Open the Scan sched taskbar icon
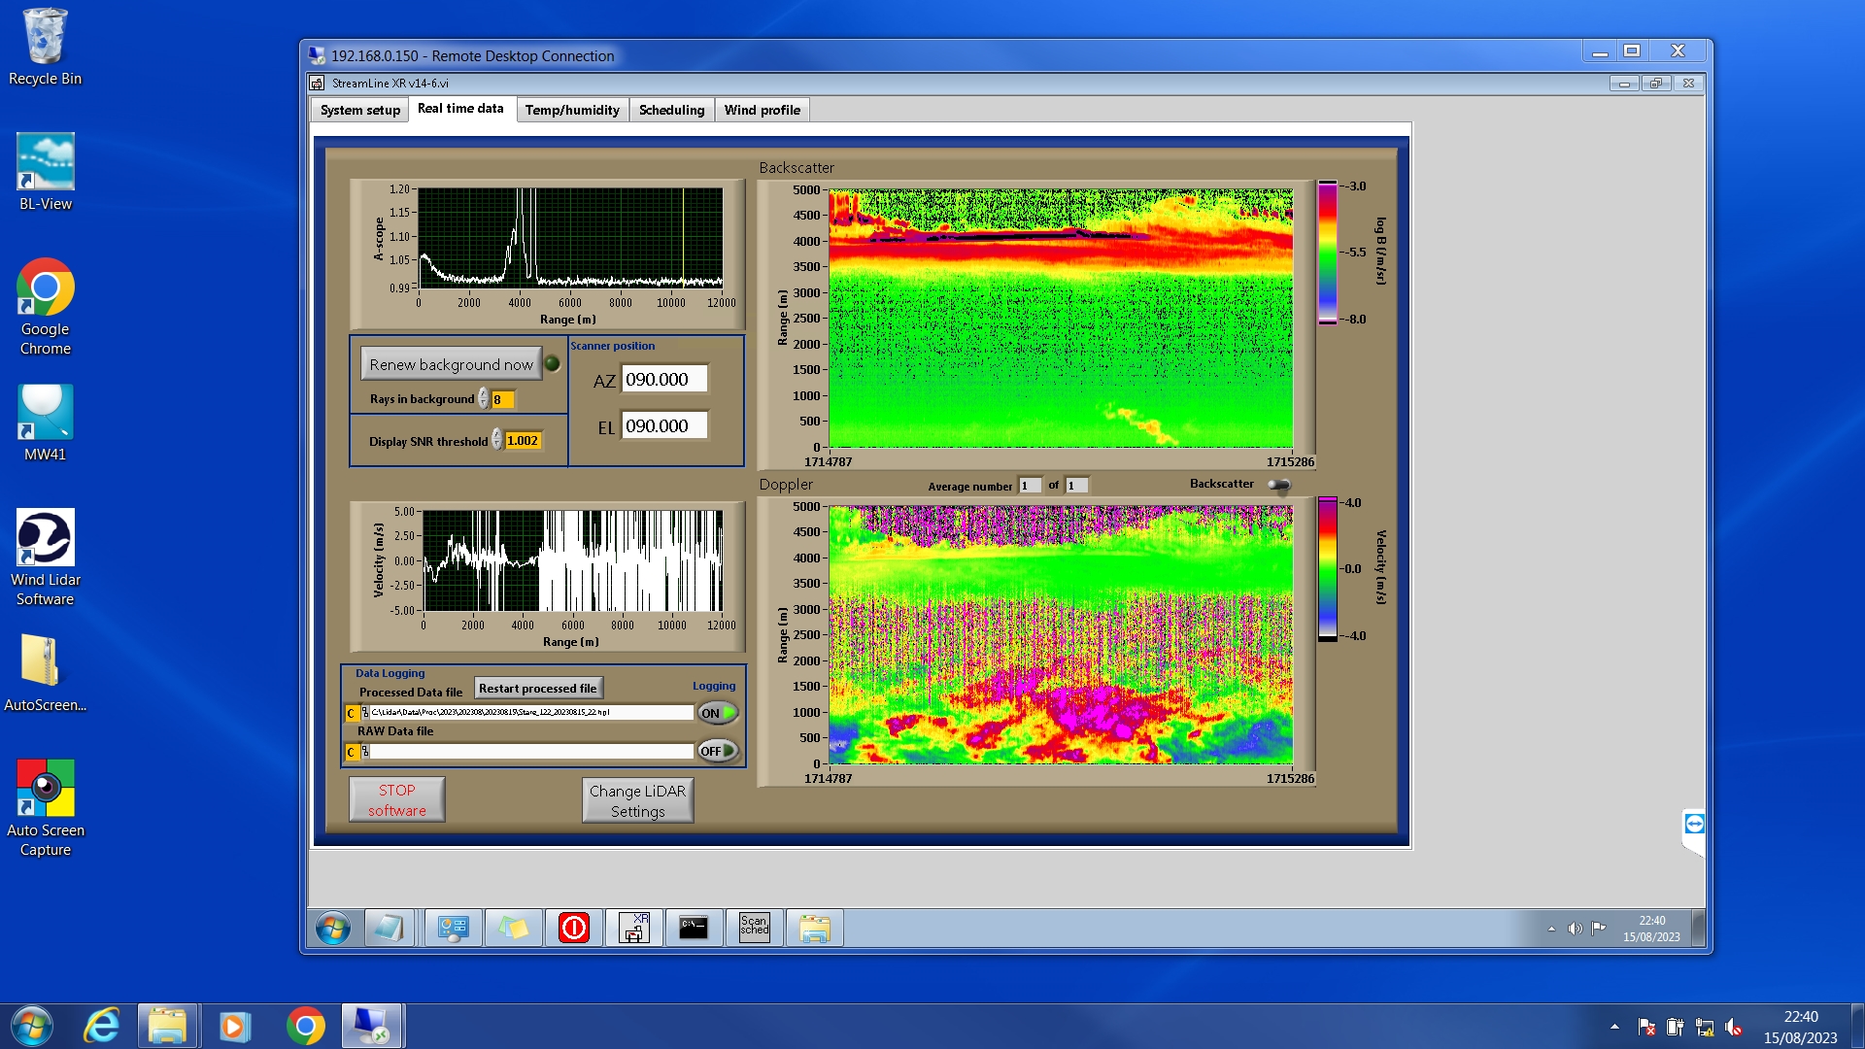This screenshot has height=1049, width=1865. coord(754,928)
